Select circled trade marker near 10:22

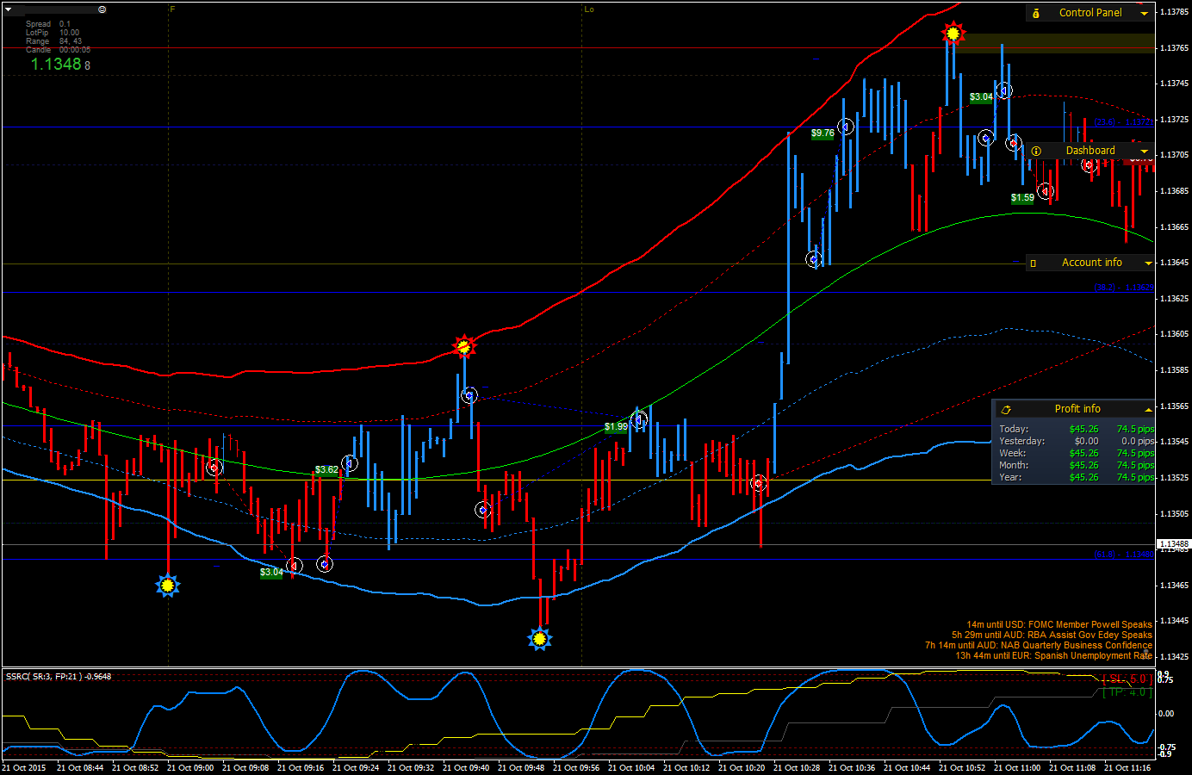coord(758,483)
